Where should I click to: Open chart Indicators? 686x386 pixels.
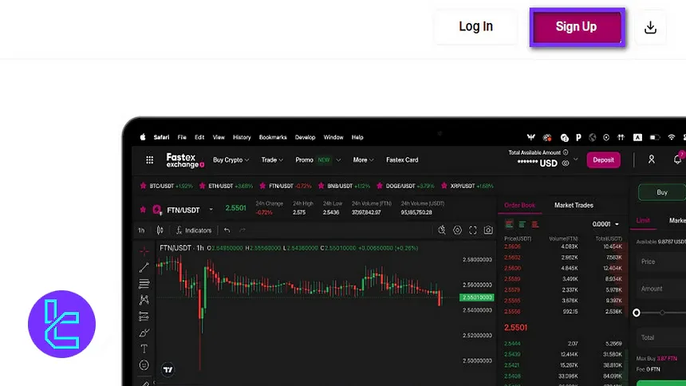click(194, 230)
